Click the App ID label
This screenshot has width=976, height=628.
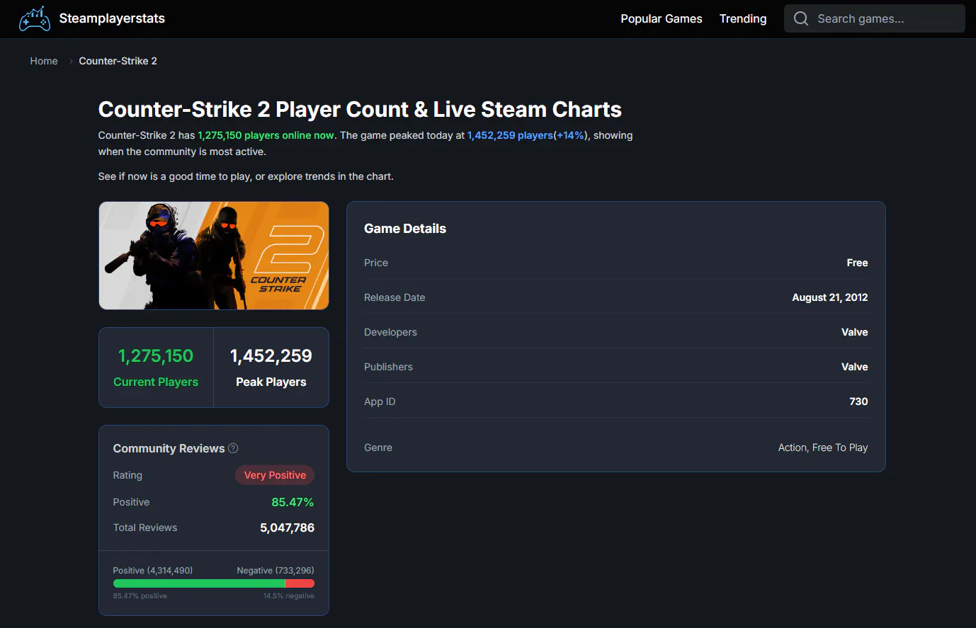pos(380,401)
